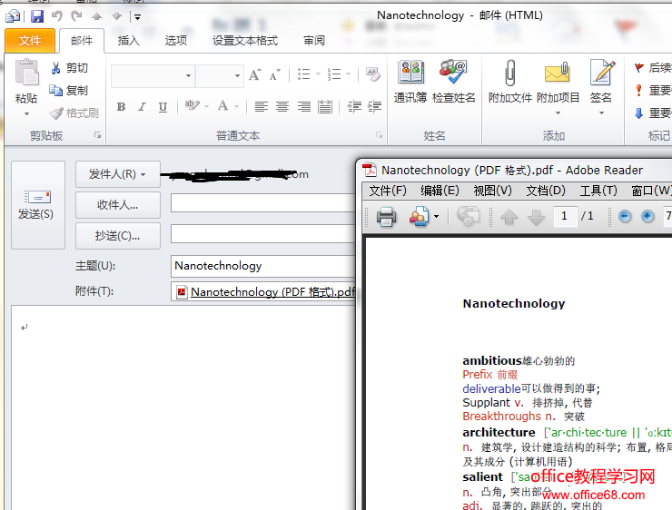This screenshot has width=672, height=510.
Task: Click 发送(S) send button
Action: [38, 205]
